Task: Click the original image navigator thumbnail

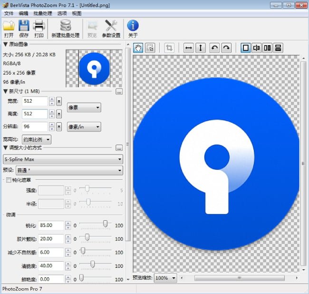Action: coord(94,69)
